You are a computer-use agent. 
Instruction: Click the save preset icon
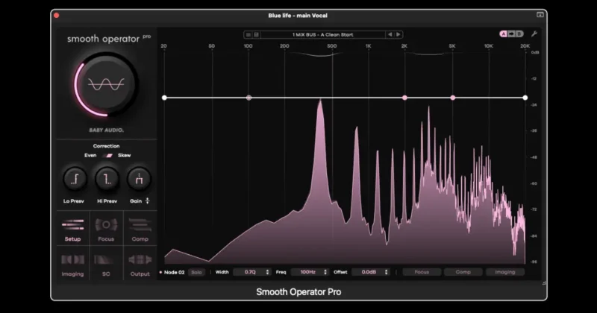click(257, 34)
